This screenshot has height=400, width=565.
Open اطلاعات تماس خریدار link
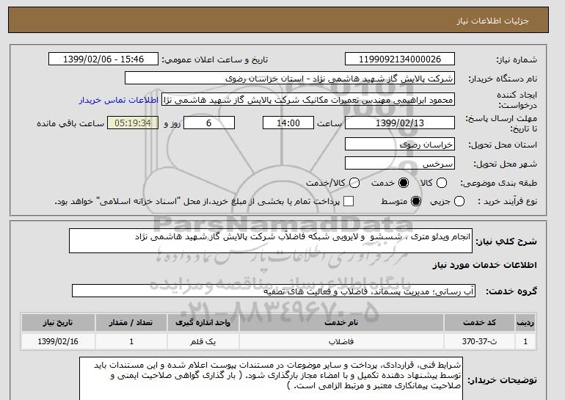point(119,100)
